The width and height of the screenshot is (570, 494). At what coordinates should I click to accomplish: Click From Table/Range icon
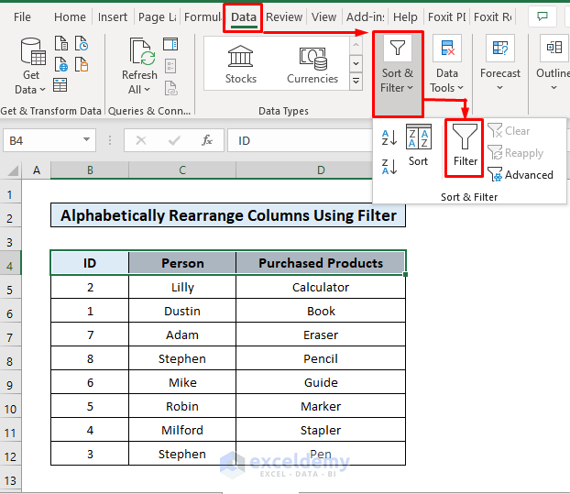[x=60, y=85]
